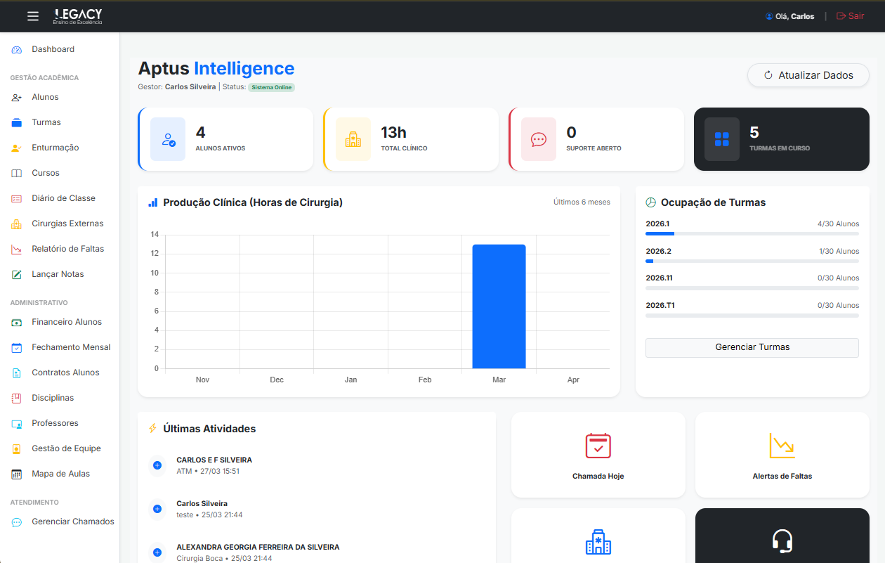Click the March bar in the chart
Viewport: 885px width, 563px height.
click(499, 306)
